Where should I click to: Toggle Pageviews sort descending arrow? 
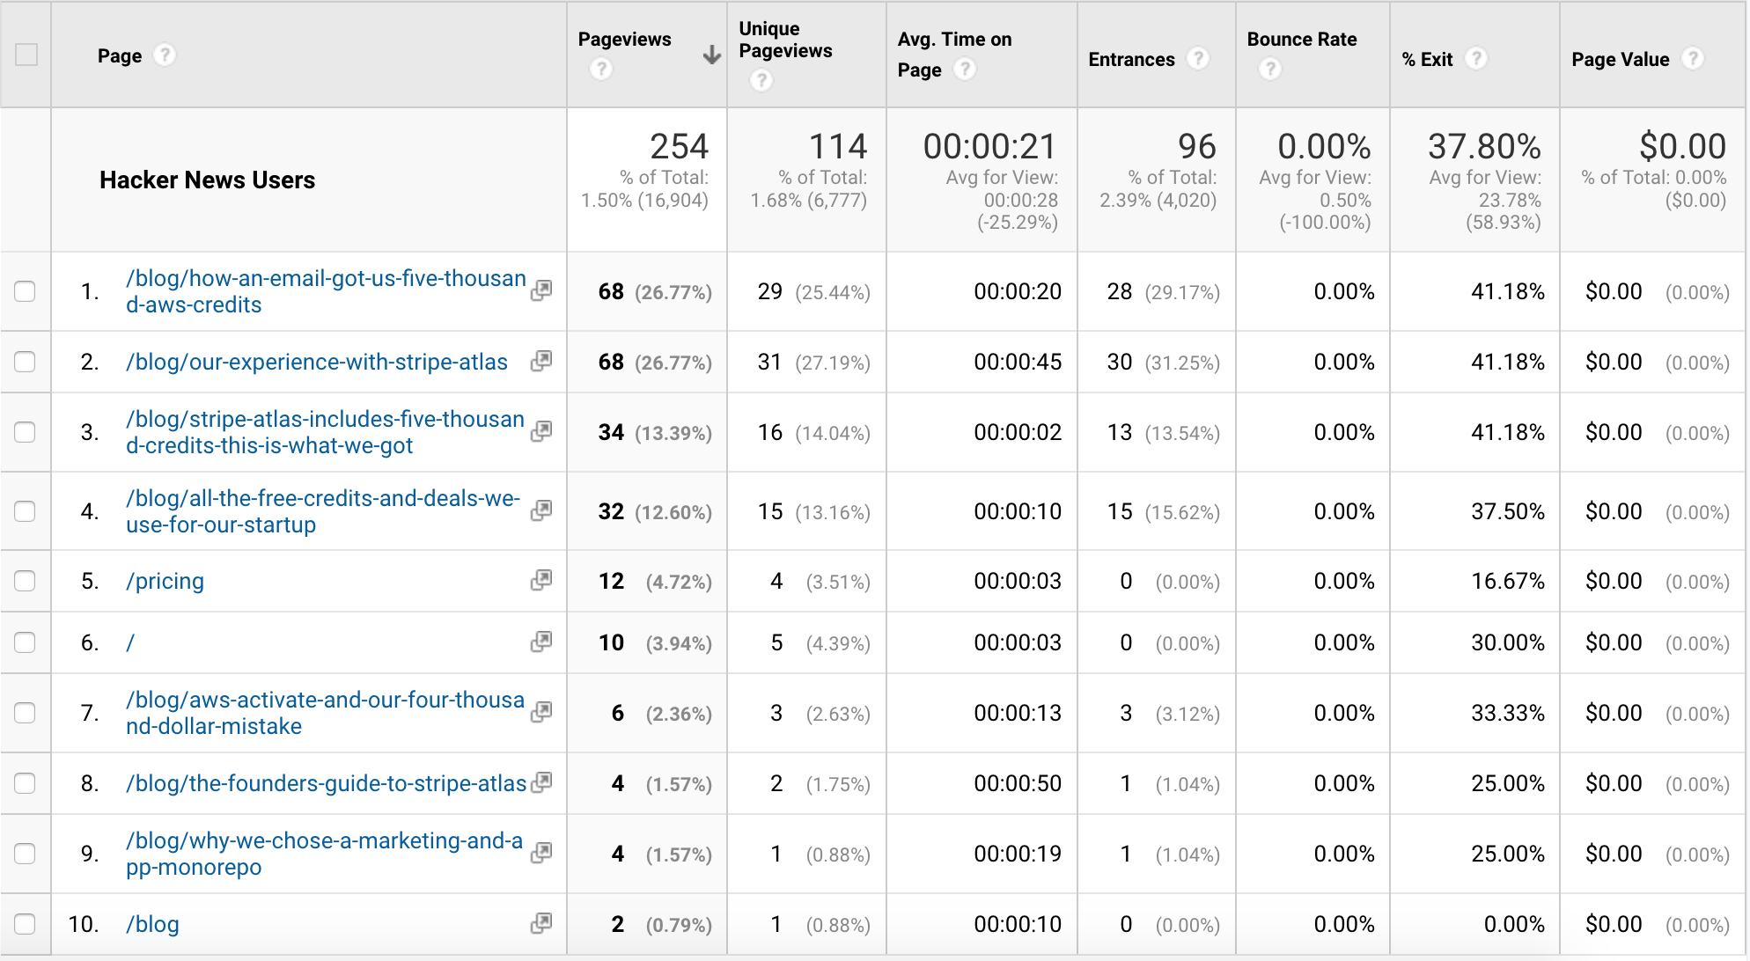tap(711, 55)
